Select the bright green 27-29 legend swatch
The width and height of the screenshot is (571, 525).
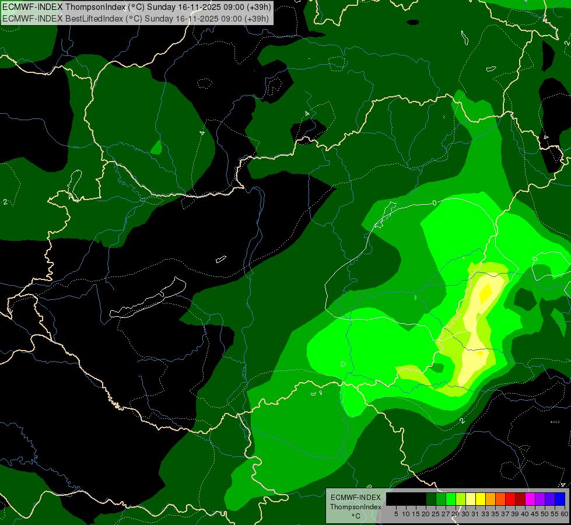(x=451, y=499)
